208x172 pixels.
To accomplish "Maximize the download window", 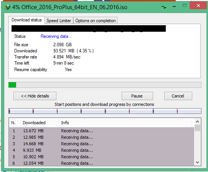I will pyautogui.click(x=185, y=6).
